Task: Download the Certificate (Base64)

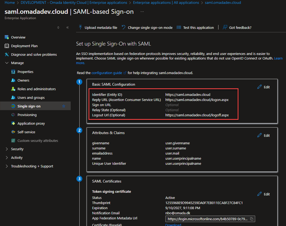Action: click(173, 224)
